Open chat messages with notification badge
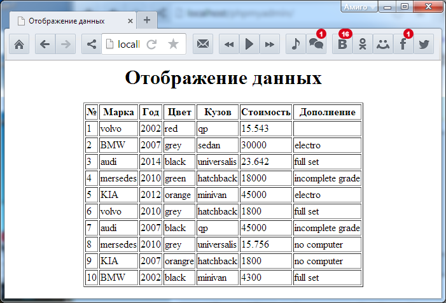The height and width of the screenshot is (303, 446). point(316,45)
